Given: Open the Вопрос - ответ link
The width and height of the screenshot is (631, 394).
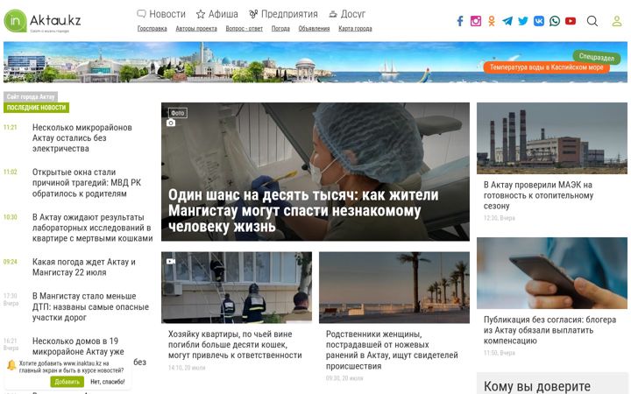Looking at the screenshot, I should 245,29.
